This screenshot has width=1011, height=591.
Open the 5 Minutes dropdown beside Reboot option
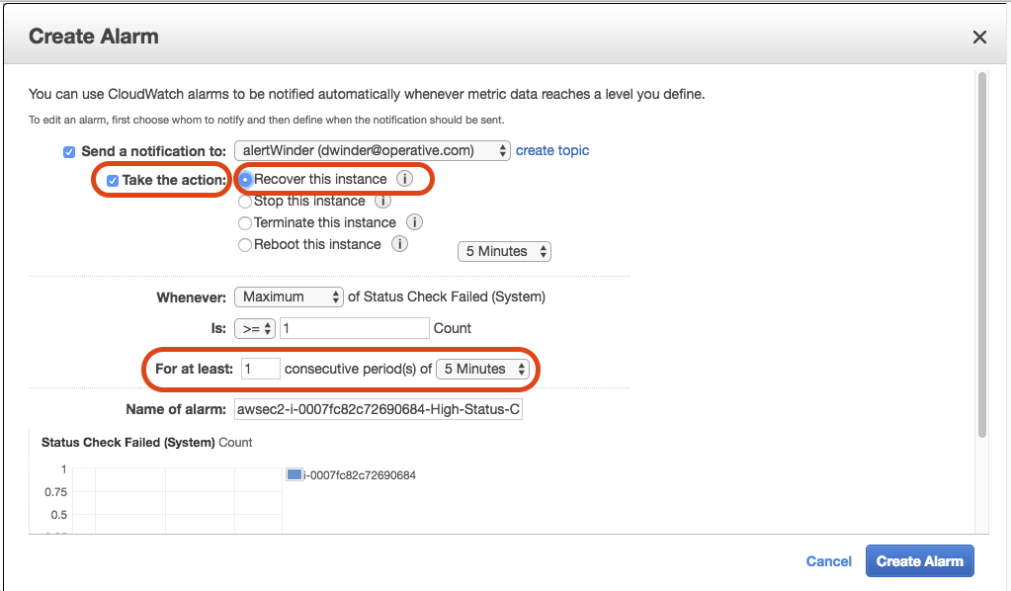504,251
